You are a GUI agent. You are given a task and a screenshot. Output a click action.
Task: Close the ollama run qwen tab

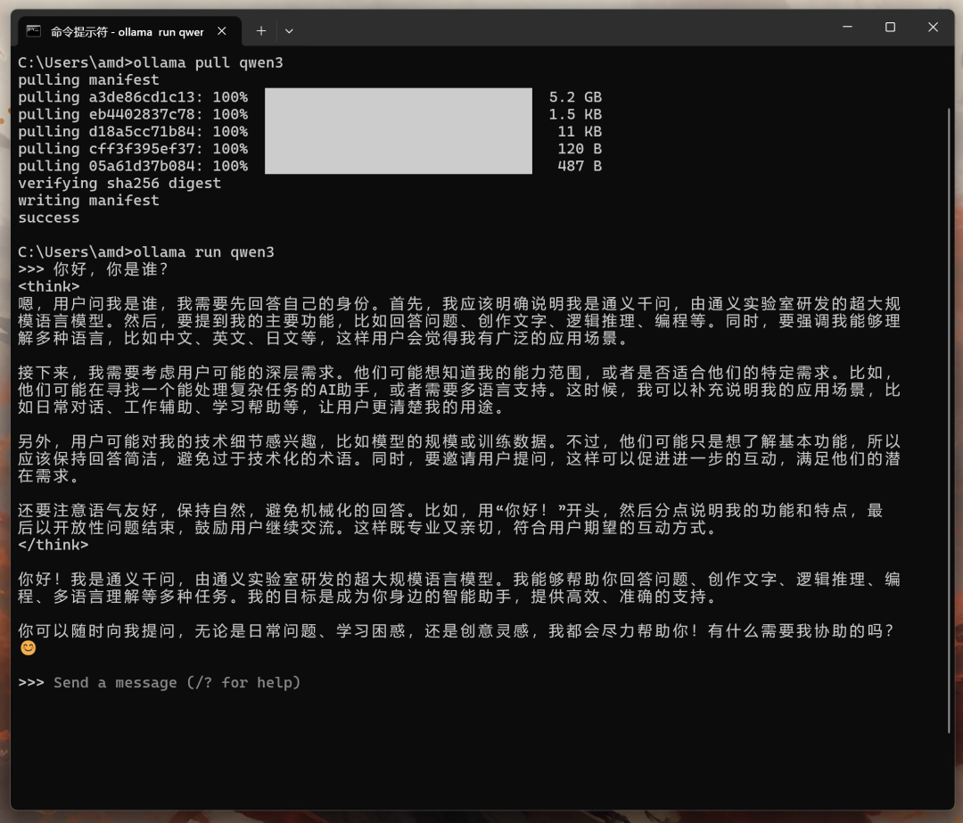tap(222, 30)
